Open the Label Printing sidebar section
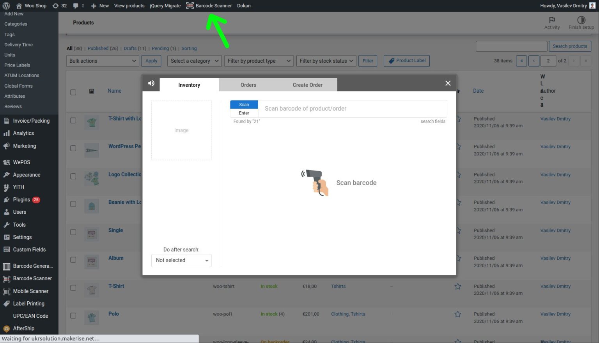Image resolution: width=599 pixels, height=343 pixels. coord(29,303)
